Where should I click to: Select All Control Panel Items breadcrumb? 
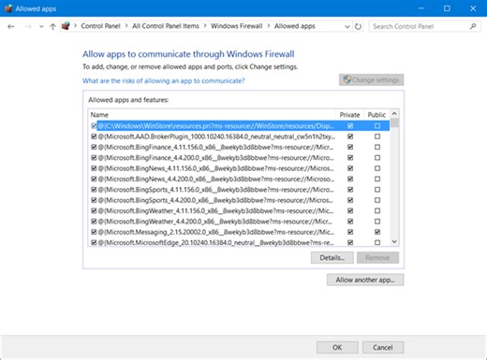(166, 26)
